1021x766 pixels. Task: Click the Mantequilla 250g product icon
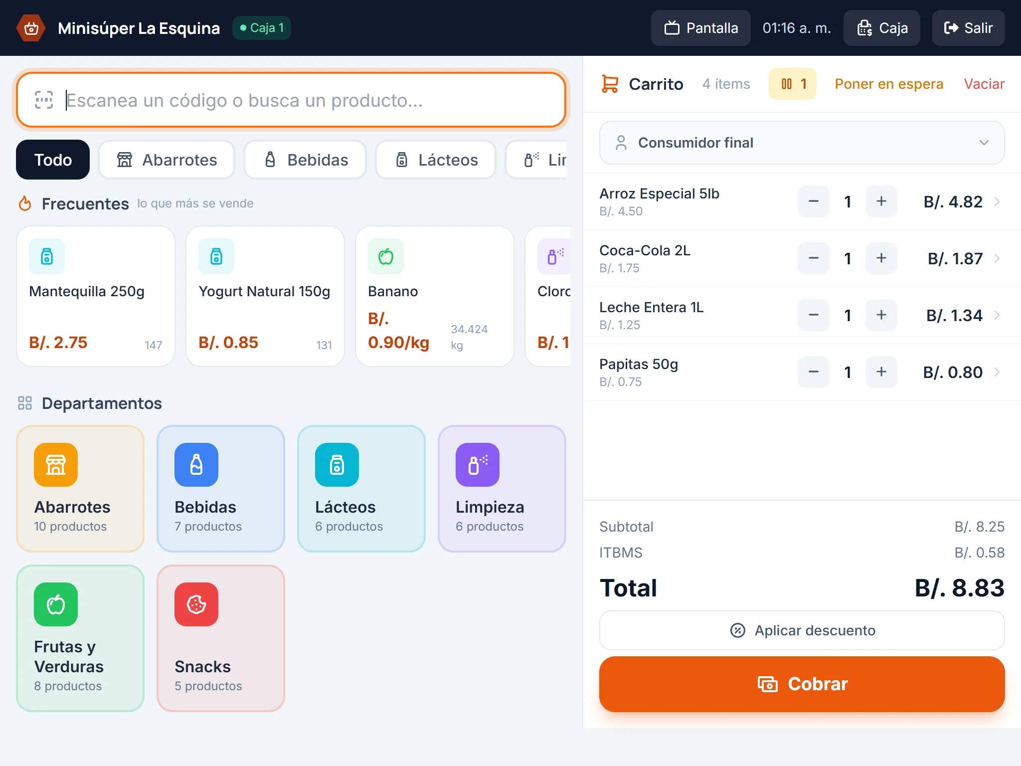47,256
